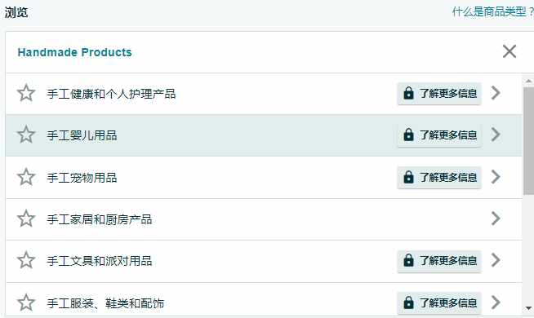Open 手工宠物用品 chevron arrow

pyautogui.click(x=496, y=177)
